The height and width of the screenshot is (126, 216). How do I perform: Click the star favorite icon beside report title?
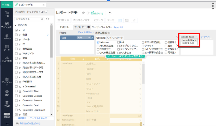point(83,13)
